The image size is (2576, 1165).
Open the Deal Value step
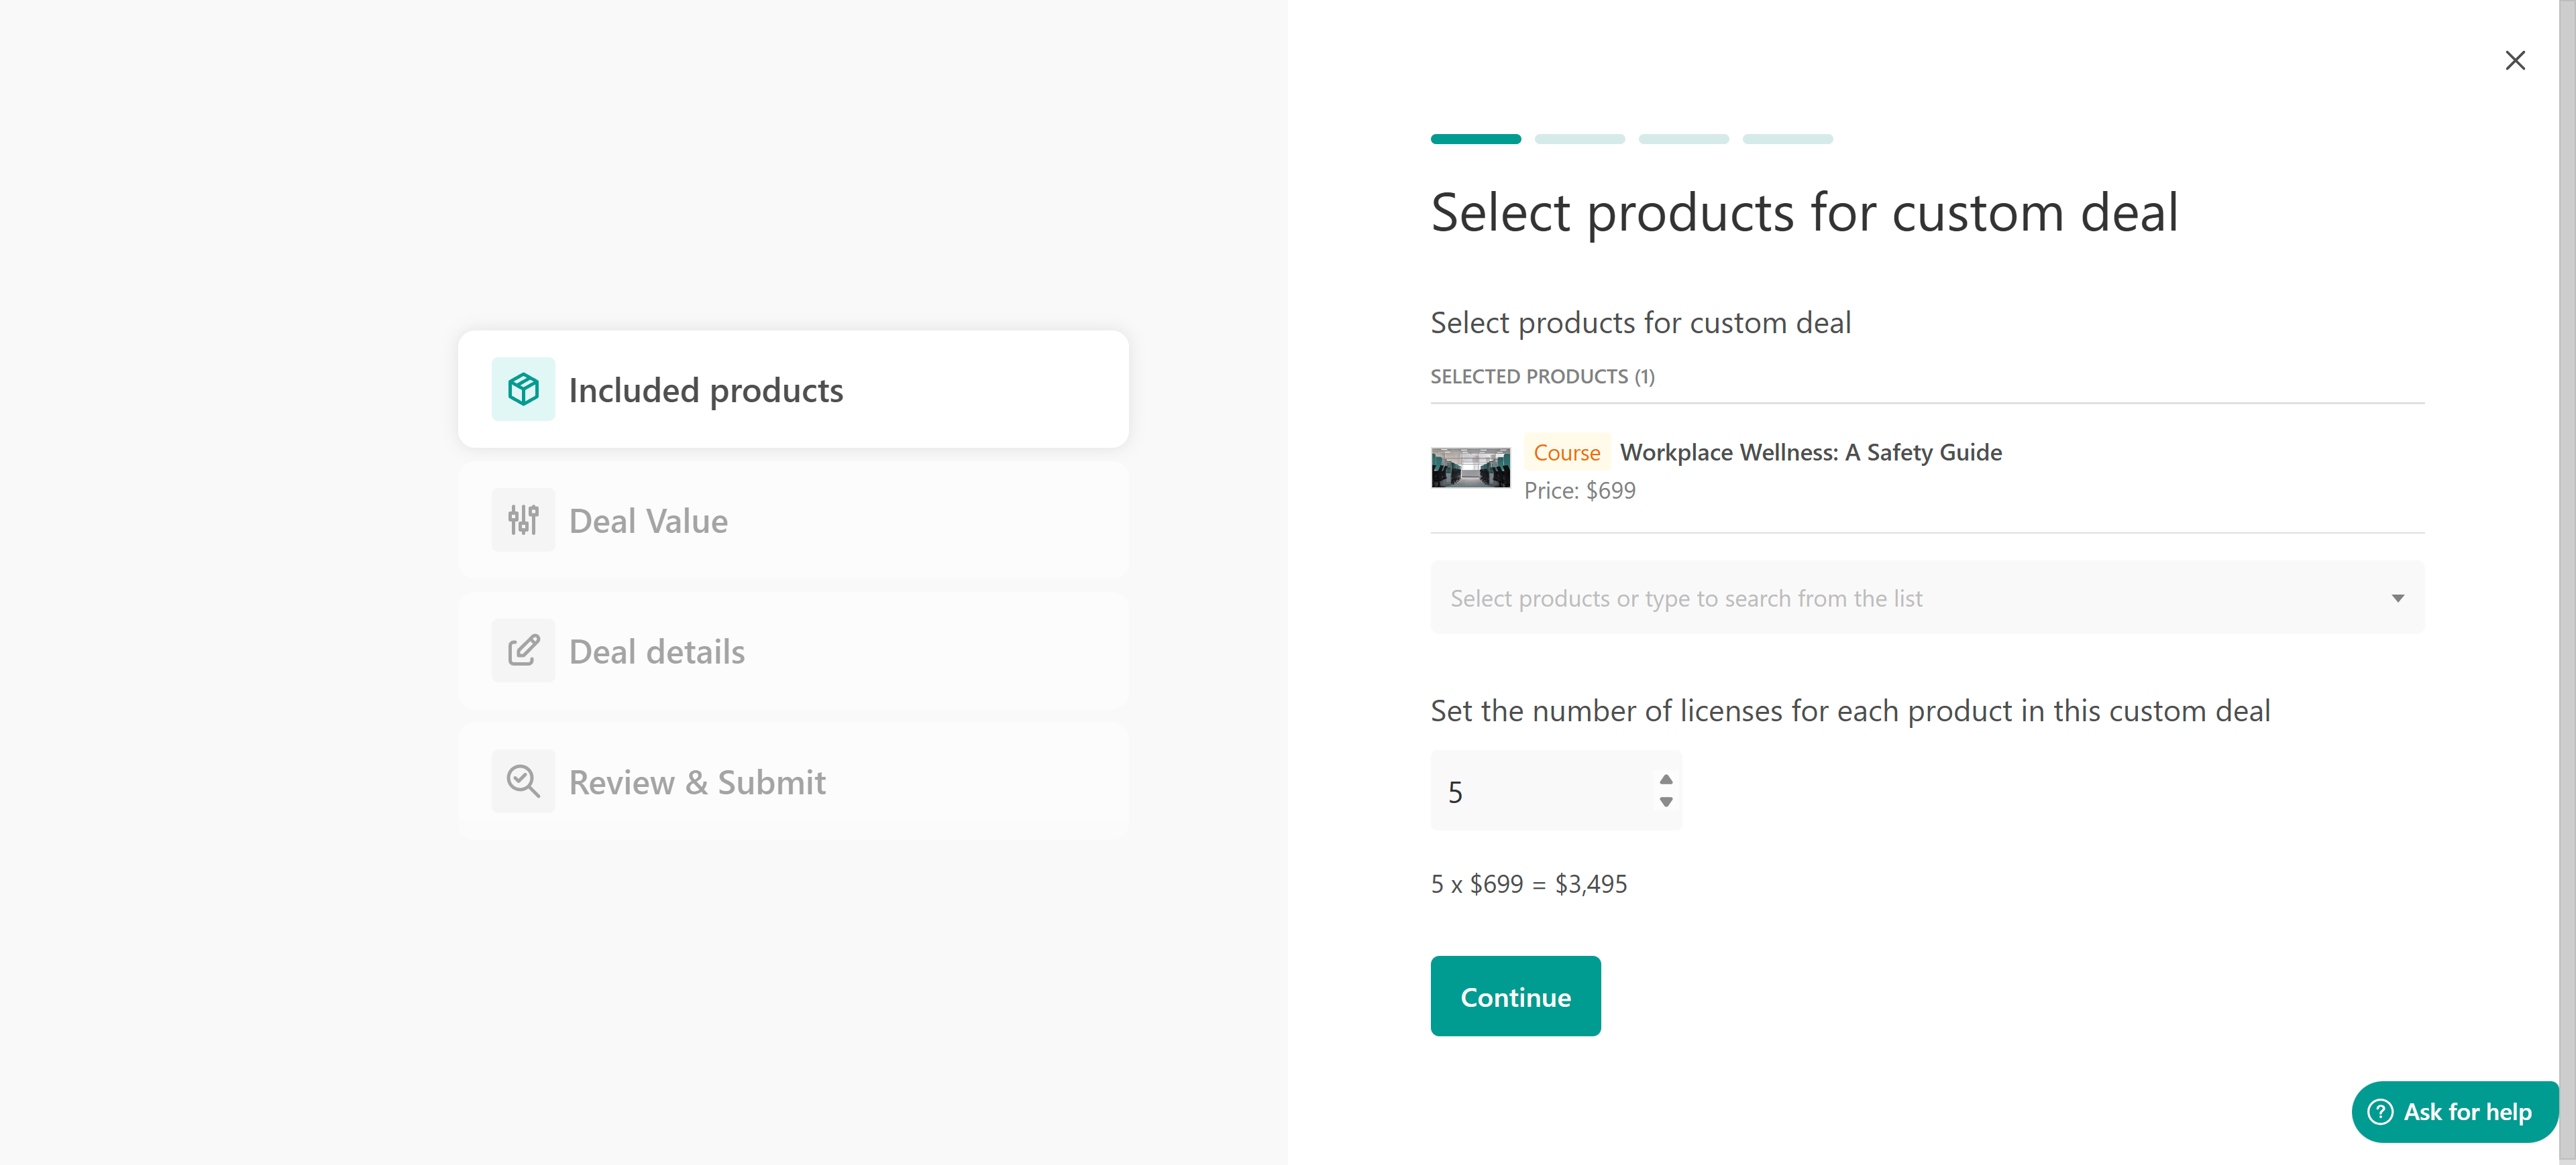[x=648, y=521]
